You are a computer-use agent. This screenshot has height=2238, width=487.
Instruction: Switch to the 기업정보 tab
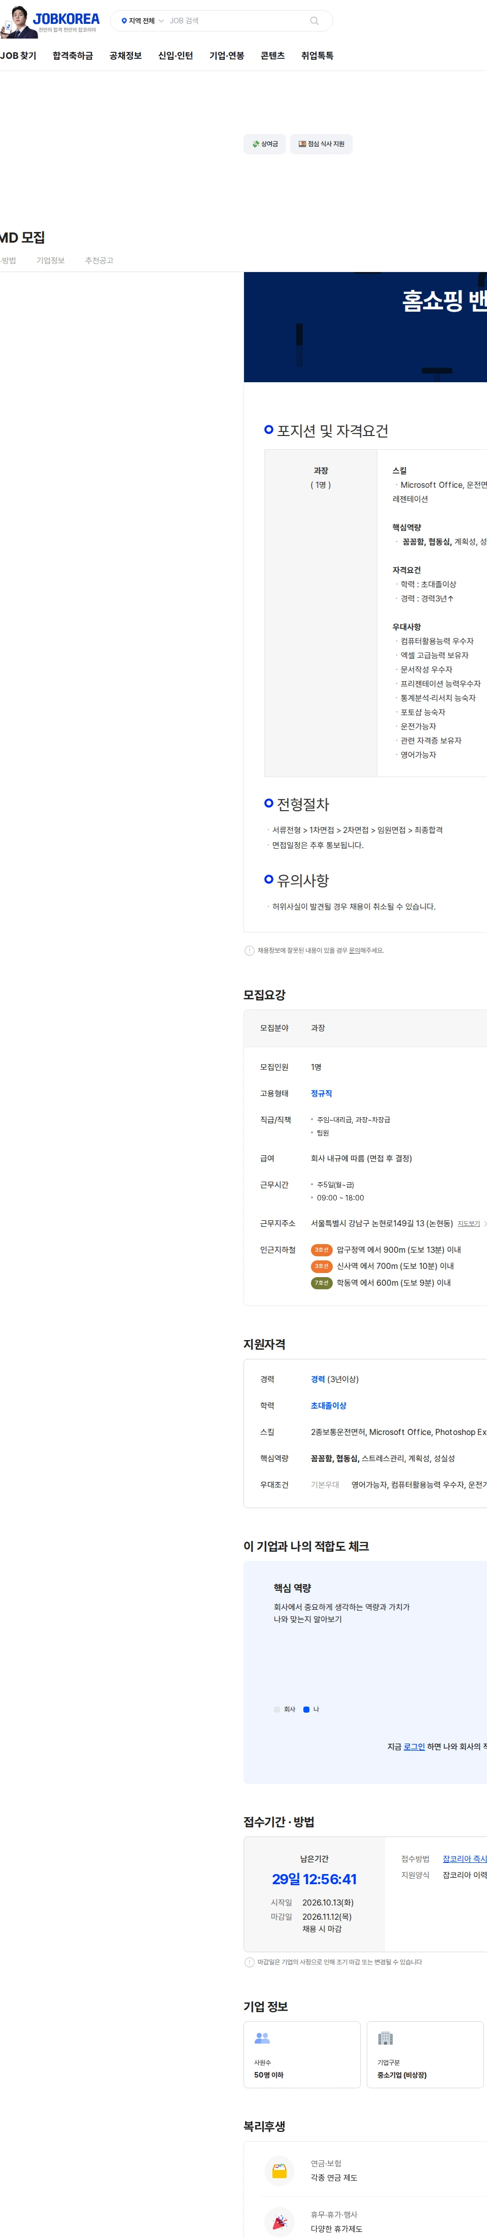(x=50, y=260)
